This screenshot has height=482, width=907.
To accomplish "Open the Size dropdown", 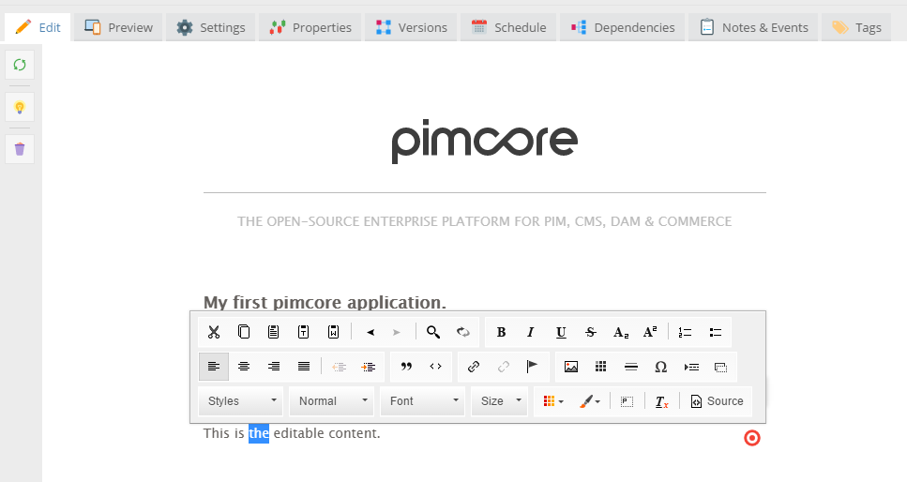I will 501,401.
